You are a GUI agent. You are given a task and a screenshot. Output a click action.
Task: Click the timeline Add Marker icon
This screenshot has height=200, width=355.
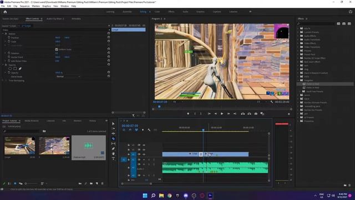point(143,130)
